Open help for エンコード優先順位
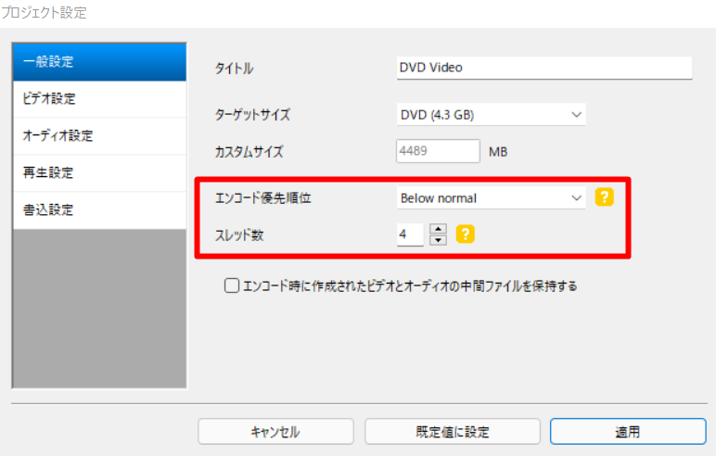The image size is (716, 456). point(604,197)
